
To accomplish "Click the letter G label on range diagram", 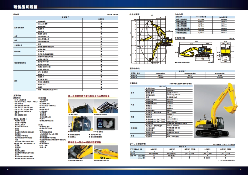I will pos(169,31).
